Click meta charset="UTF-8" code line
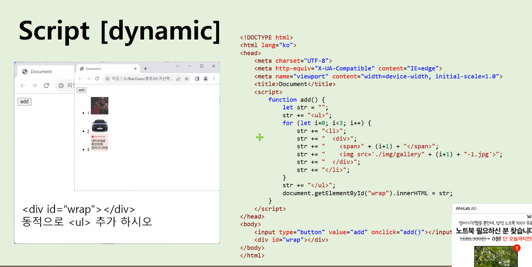The height and width of the screenshot is (267, 532). [x=293, y=61]
